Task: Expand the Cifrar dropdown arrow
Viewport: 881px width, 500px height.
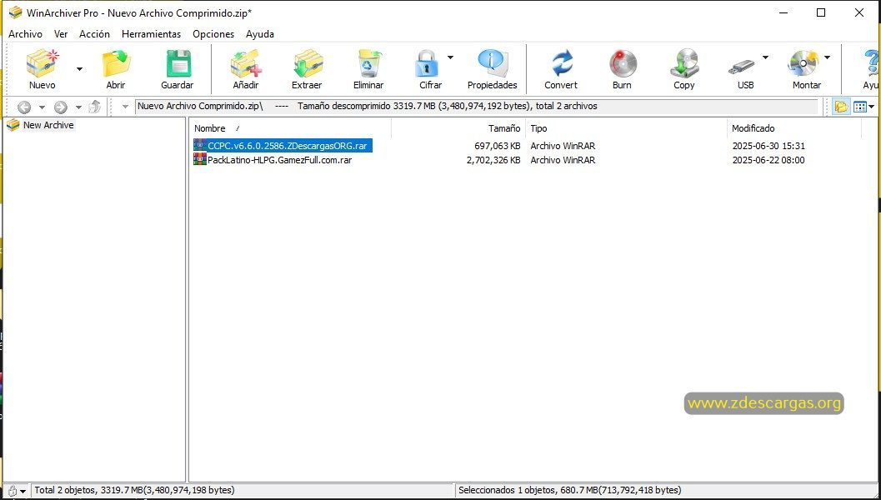Action: 450,57
